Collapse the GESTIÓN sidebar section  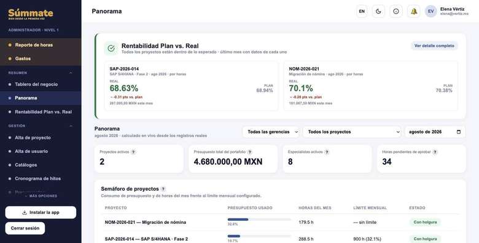click(71, 126)
